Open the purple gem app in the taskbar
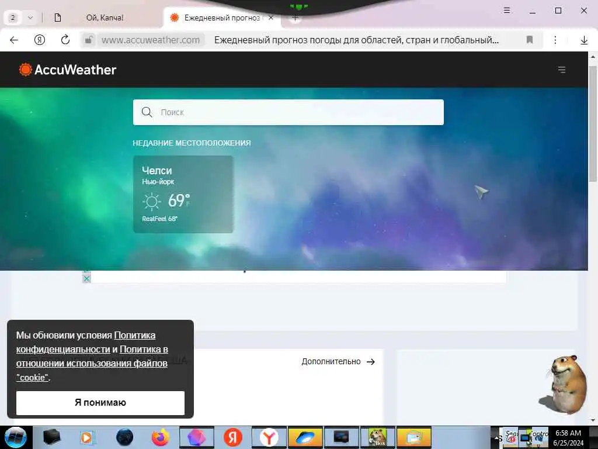This screenshot has height=449, width=598. [x=196, y=437]
